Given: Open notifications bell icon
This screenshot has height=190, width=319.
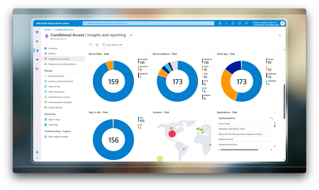Looking at the screenshot, I should (x=226, y=23).
